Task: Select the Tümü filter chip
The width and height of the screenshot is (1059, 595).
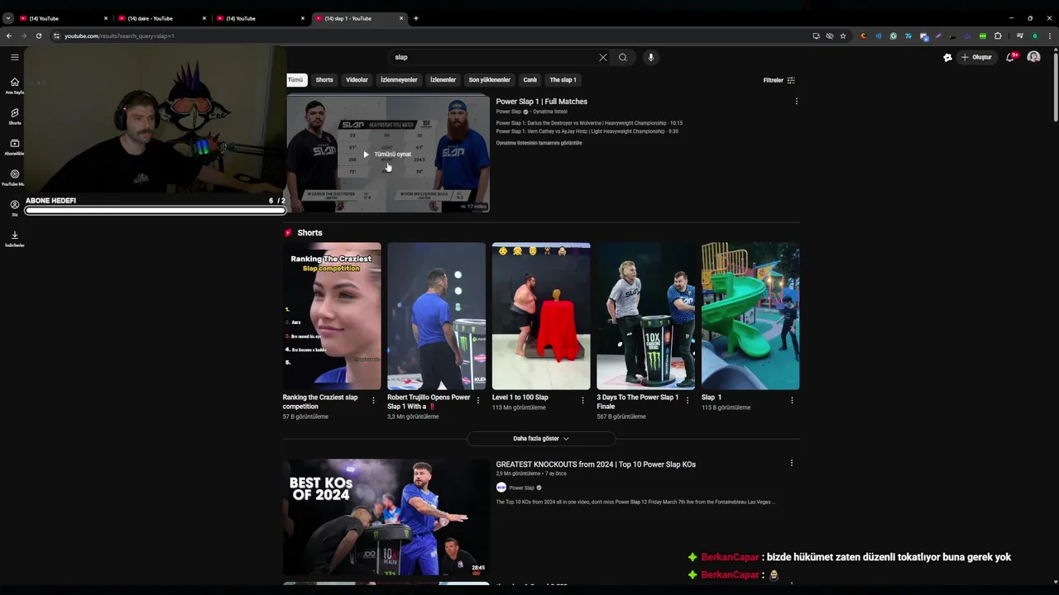Action: (295, 80)
